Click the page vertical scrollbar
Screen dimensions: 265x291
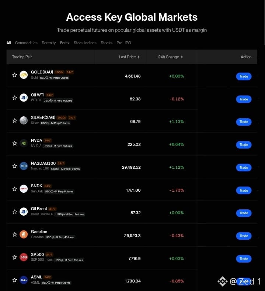point(264,22)
